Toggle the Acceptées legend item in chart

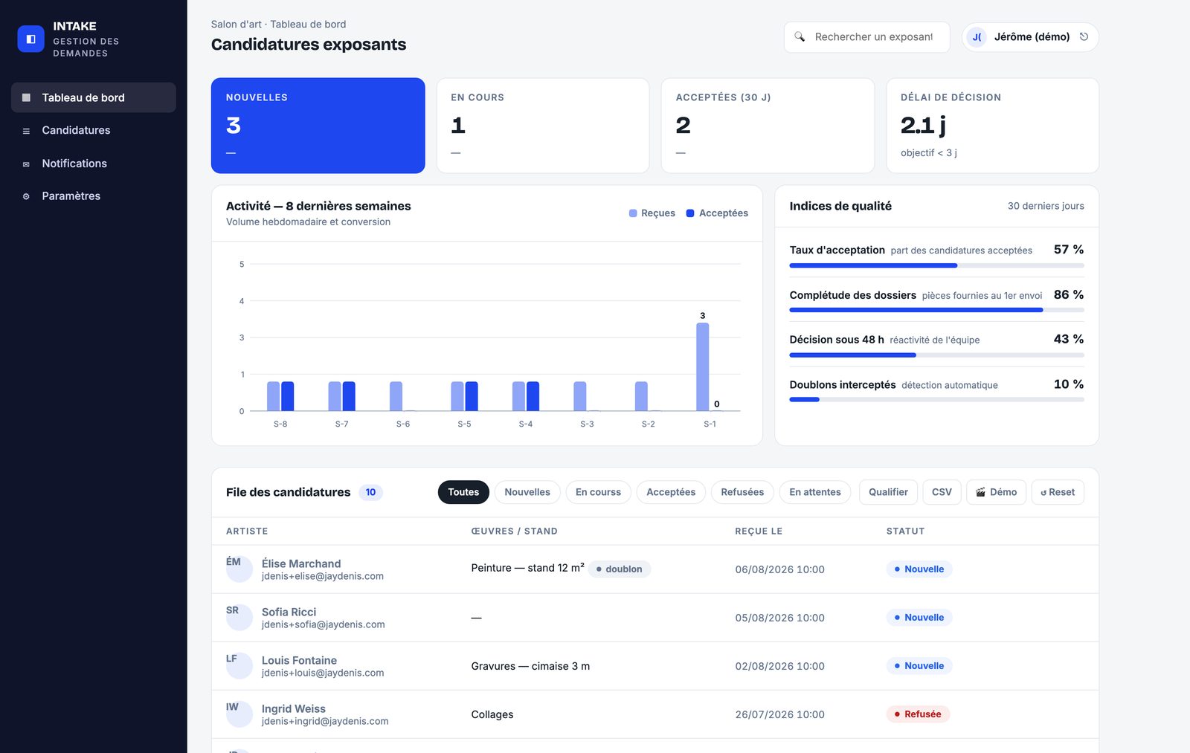click(x=717, y=213)
